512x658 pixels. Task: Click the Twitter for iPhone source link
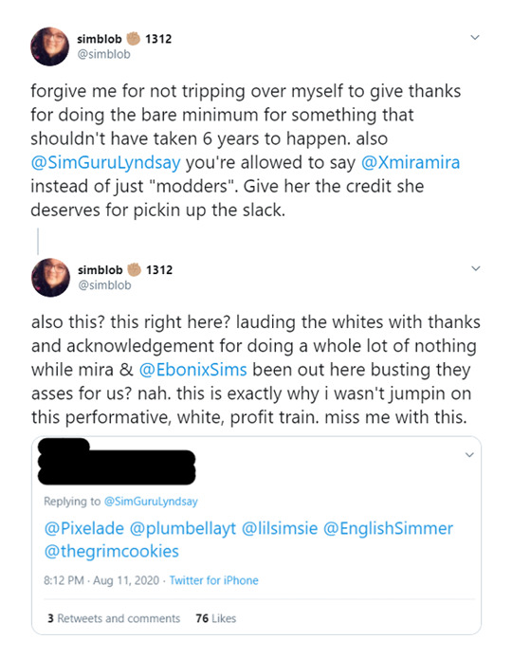[214, 580]
